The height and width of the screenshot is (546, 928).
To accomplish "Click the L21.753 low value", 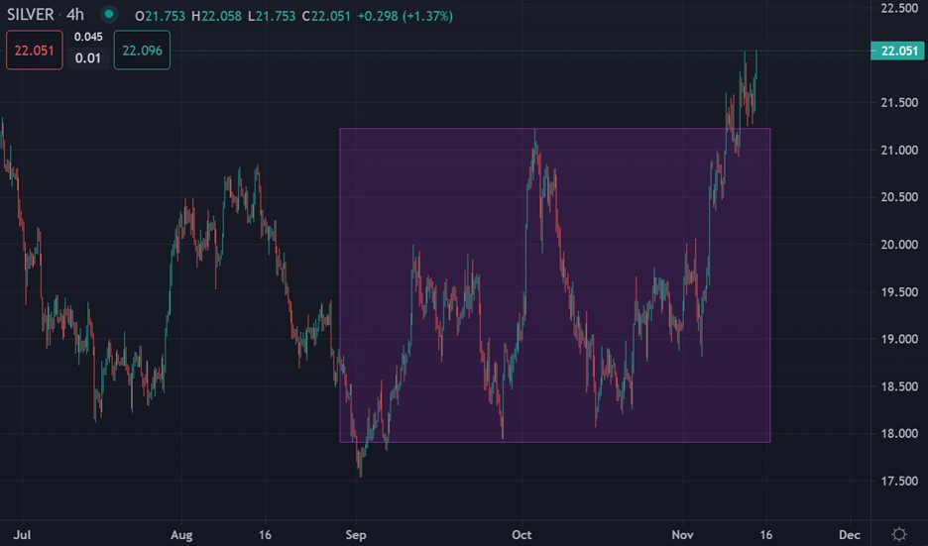I will click(272, 16).
